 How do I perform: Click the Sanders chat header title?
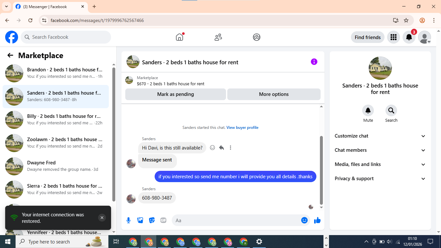coord(190,62)
